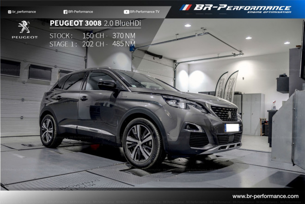Visit www.br-performance.com link at bottom
The image size is (305, 204).
point(265,196)
